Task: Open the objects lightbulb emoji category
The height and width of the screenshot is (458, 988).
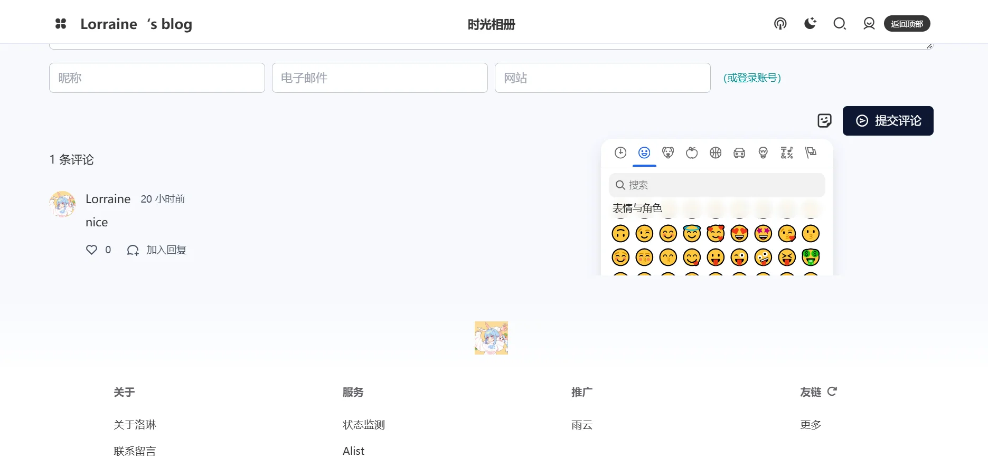Action: [x=763, y=152]
